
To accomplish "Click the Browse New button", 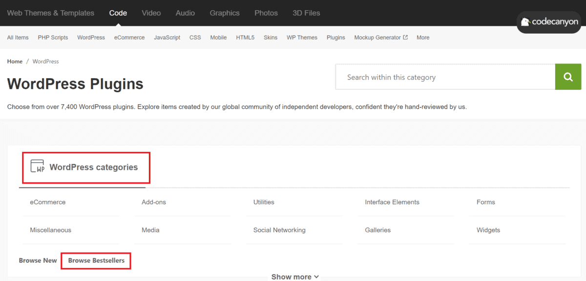I will [x=38, y=261].
